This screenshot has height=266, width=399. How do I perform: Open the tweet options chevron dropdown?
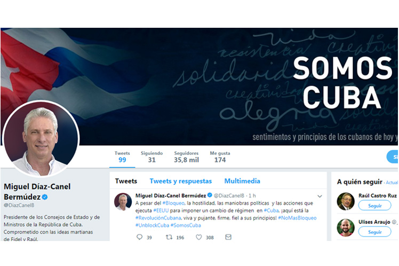pyautogui.click(x=320, y=196)
